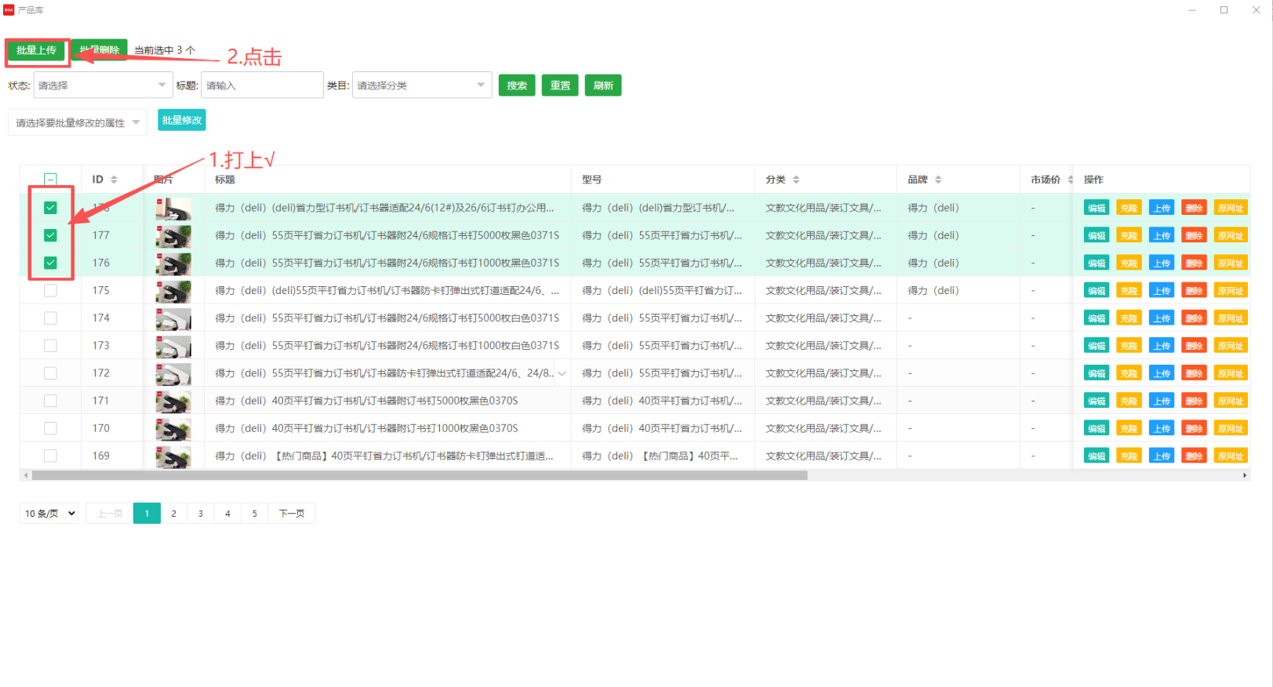
Task: Focus the 标题 text input field
Action: pyautogui.click(x=262, y=85)
